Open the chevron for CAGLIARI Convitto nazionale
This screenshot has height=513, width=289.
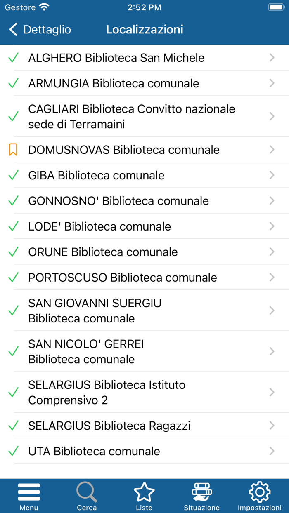[x=272, y=116]
